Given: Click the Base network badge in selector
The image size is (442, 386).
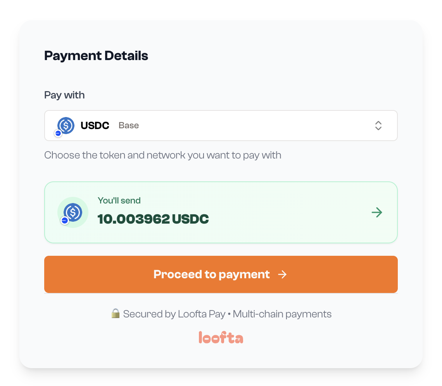Looking at the screenshot, I should tap(58, 133).
